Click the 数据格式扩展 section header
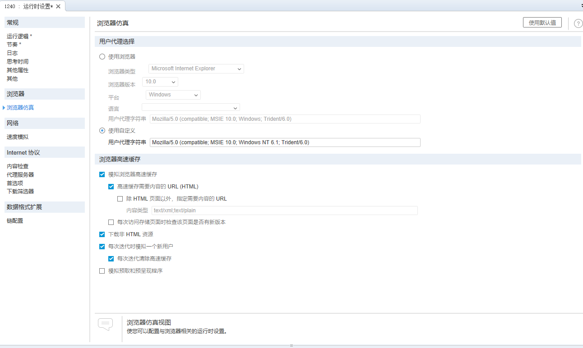The image size is (583, 348). coord(44,207)
